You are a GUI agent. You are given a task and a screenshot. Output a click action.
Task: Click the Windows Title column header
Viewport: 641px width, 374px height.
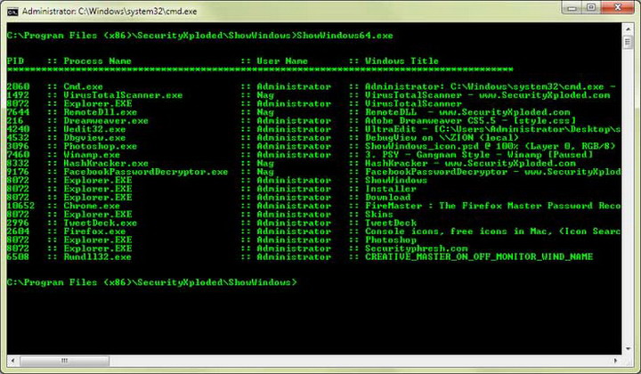point(402,61)
